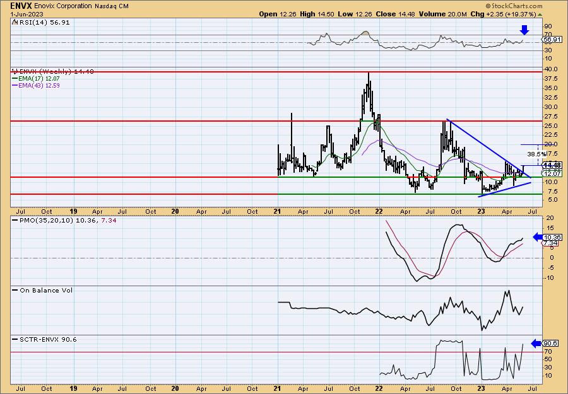
Task: Click the 14.48 price tag on axis
Action: point(553,165)
